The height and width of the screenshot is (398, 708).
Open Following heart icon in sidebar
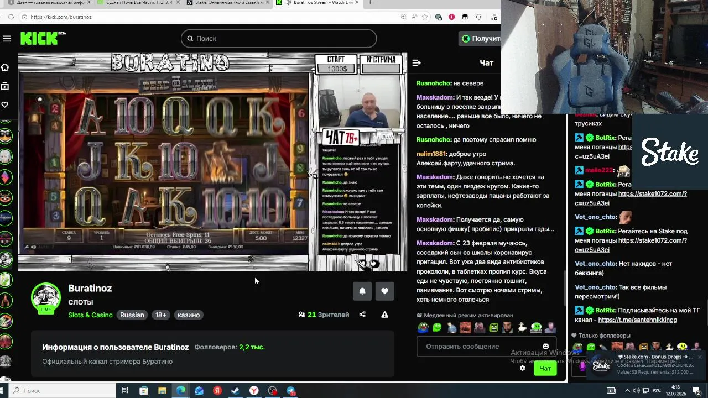[5, 104]
